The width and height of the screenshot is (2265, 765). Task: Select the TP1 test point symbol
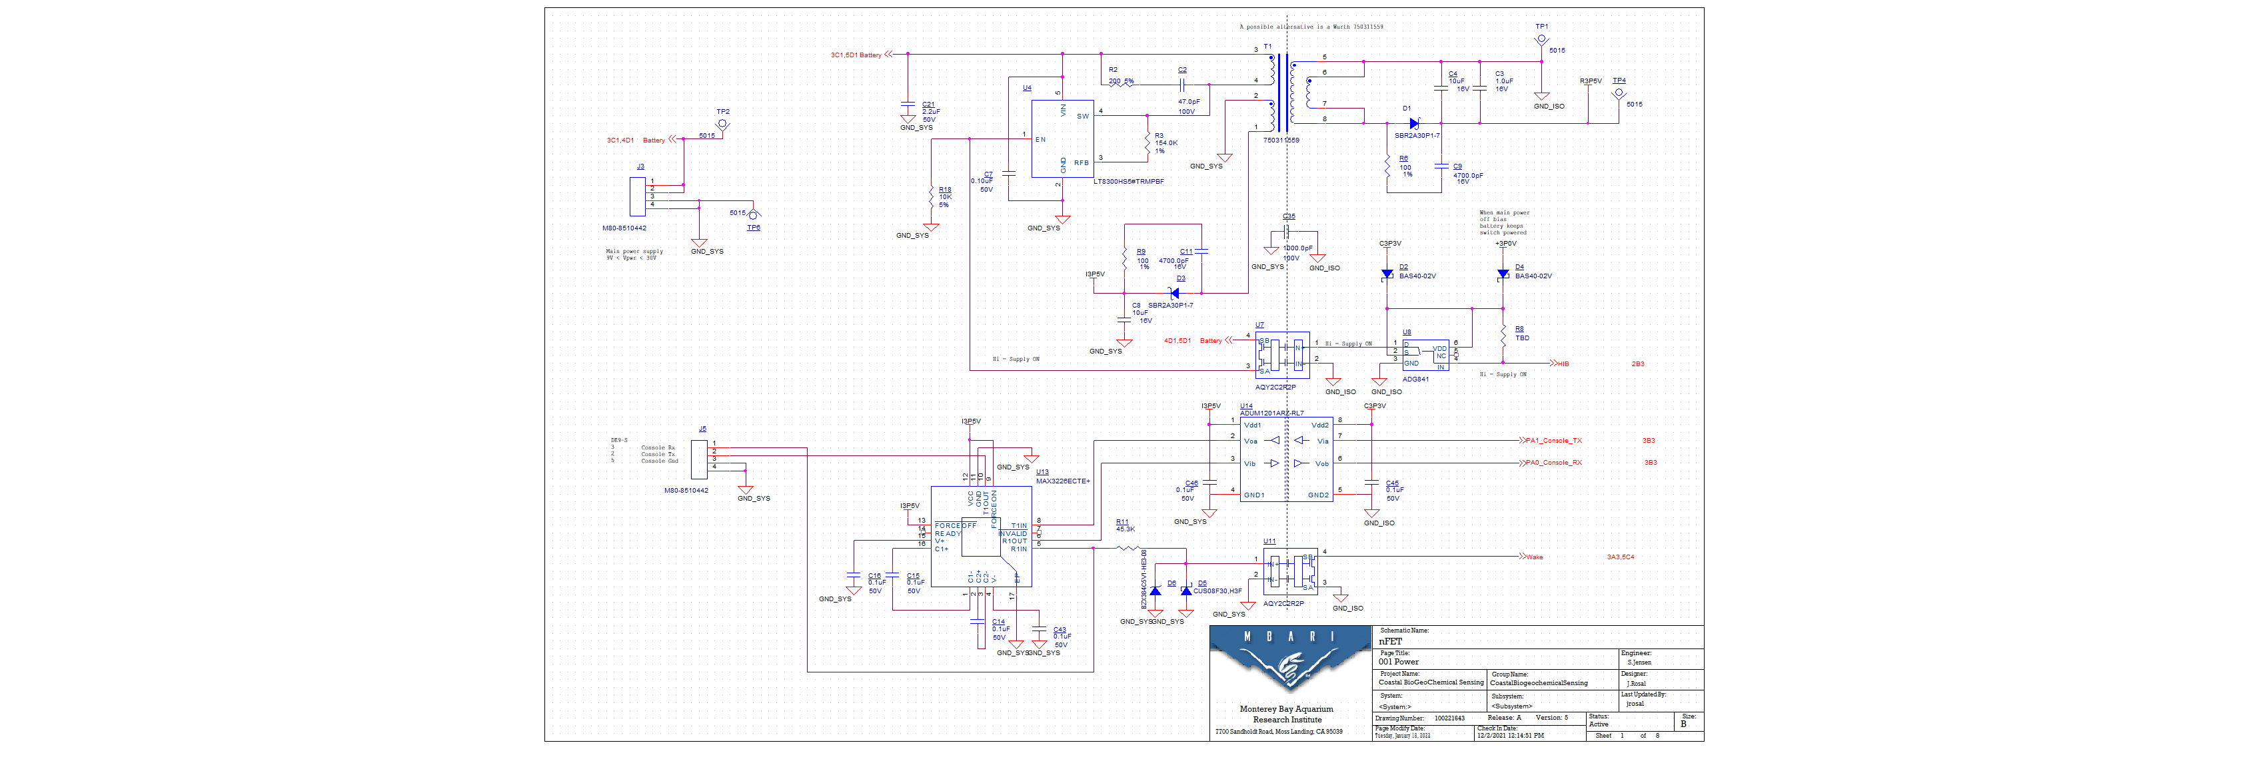[x=1541, y=41]
